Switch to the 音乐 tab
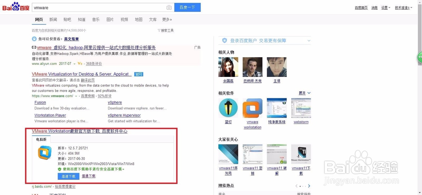This screenshot has width=422, height=195. click(x=96, y=20)
